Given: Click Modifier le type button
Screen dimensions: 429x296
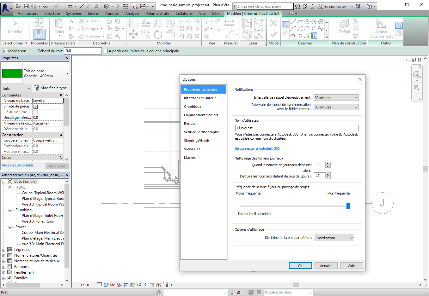Looking at the screenshot, I should [x=50, y=88].
